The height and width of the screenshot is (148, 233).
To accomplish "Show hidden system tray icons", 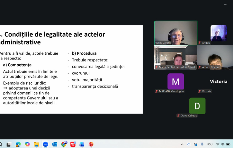I will point(182,144).
